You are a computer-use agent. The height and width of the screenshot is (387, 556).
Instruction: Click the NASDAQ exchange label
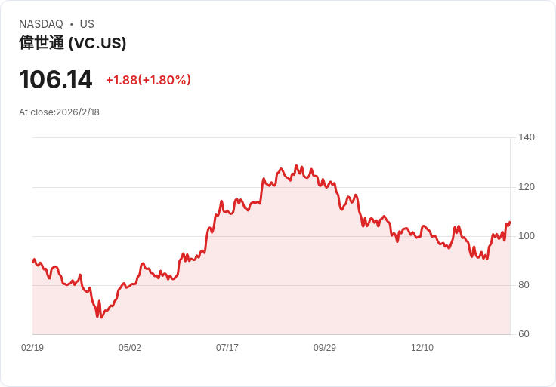click(x=41, y=24)
